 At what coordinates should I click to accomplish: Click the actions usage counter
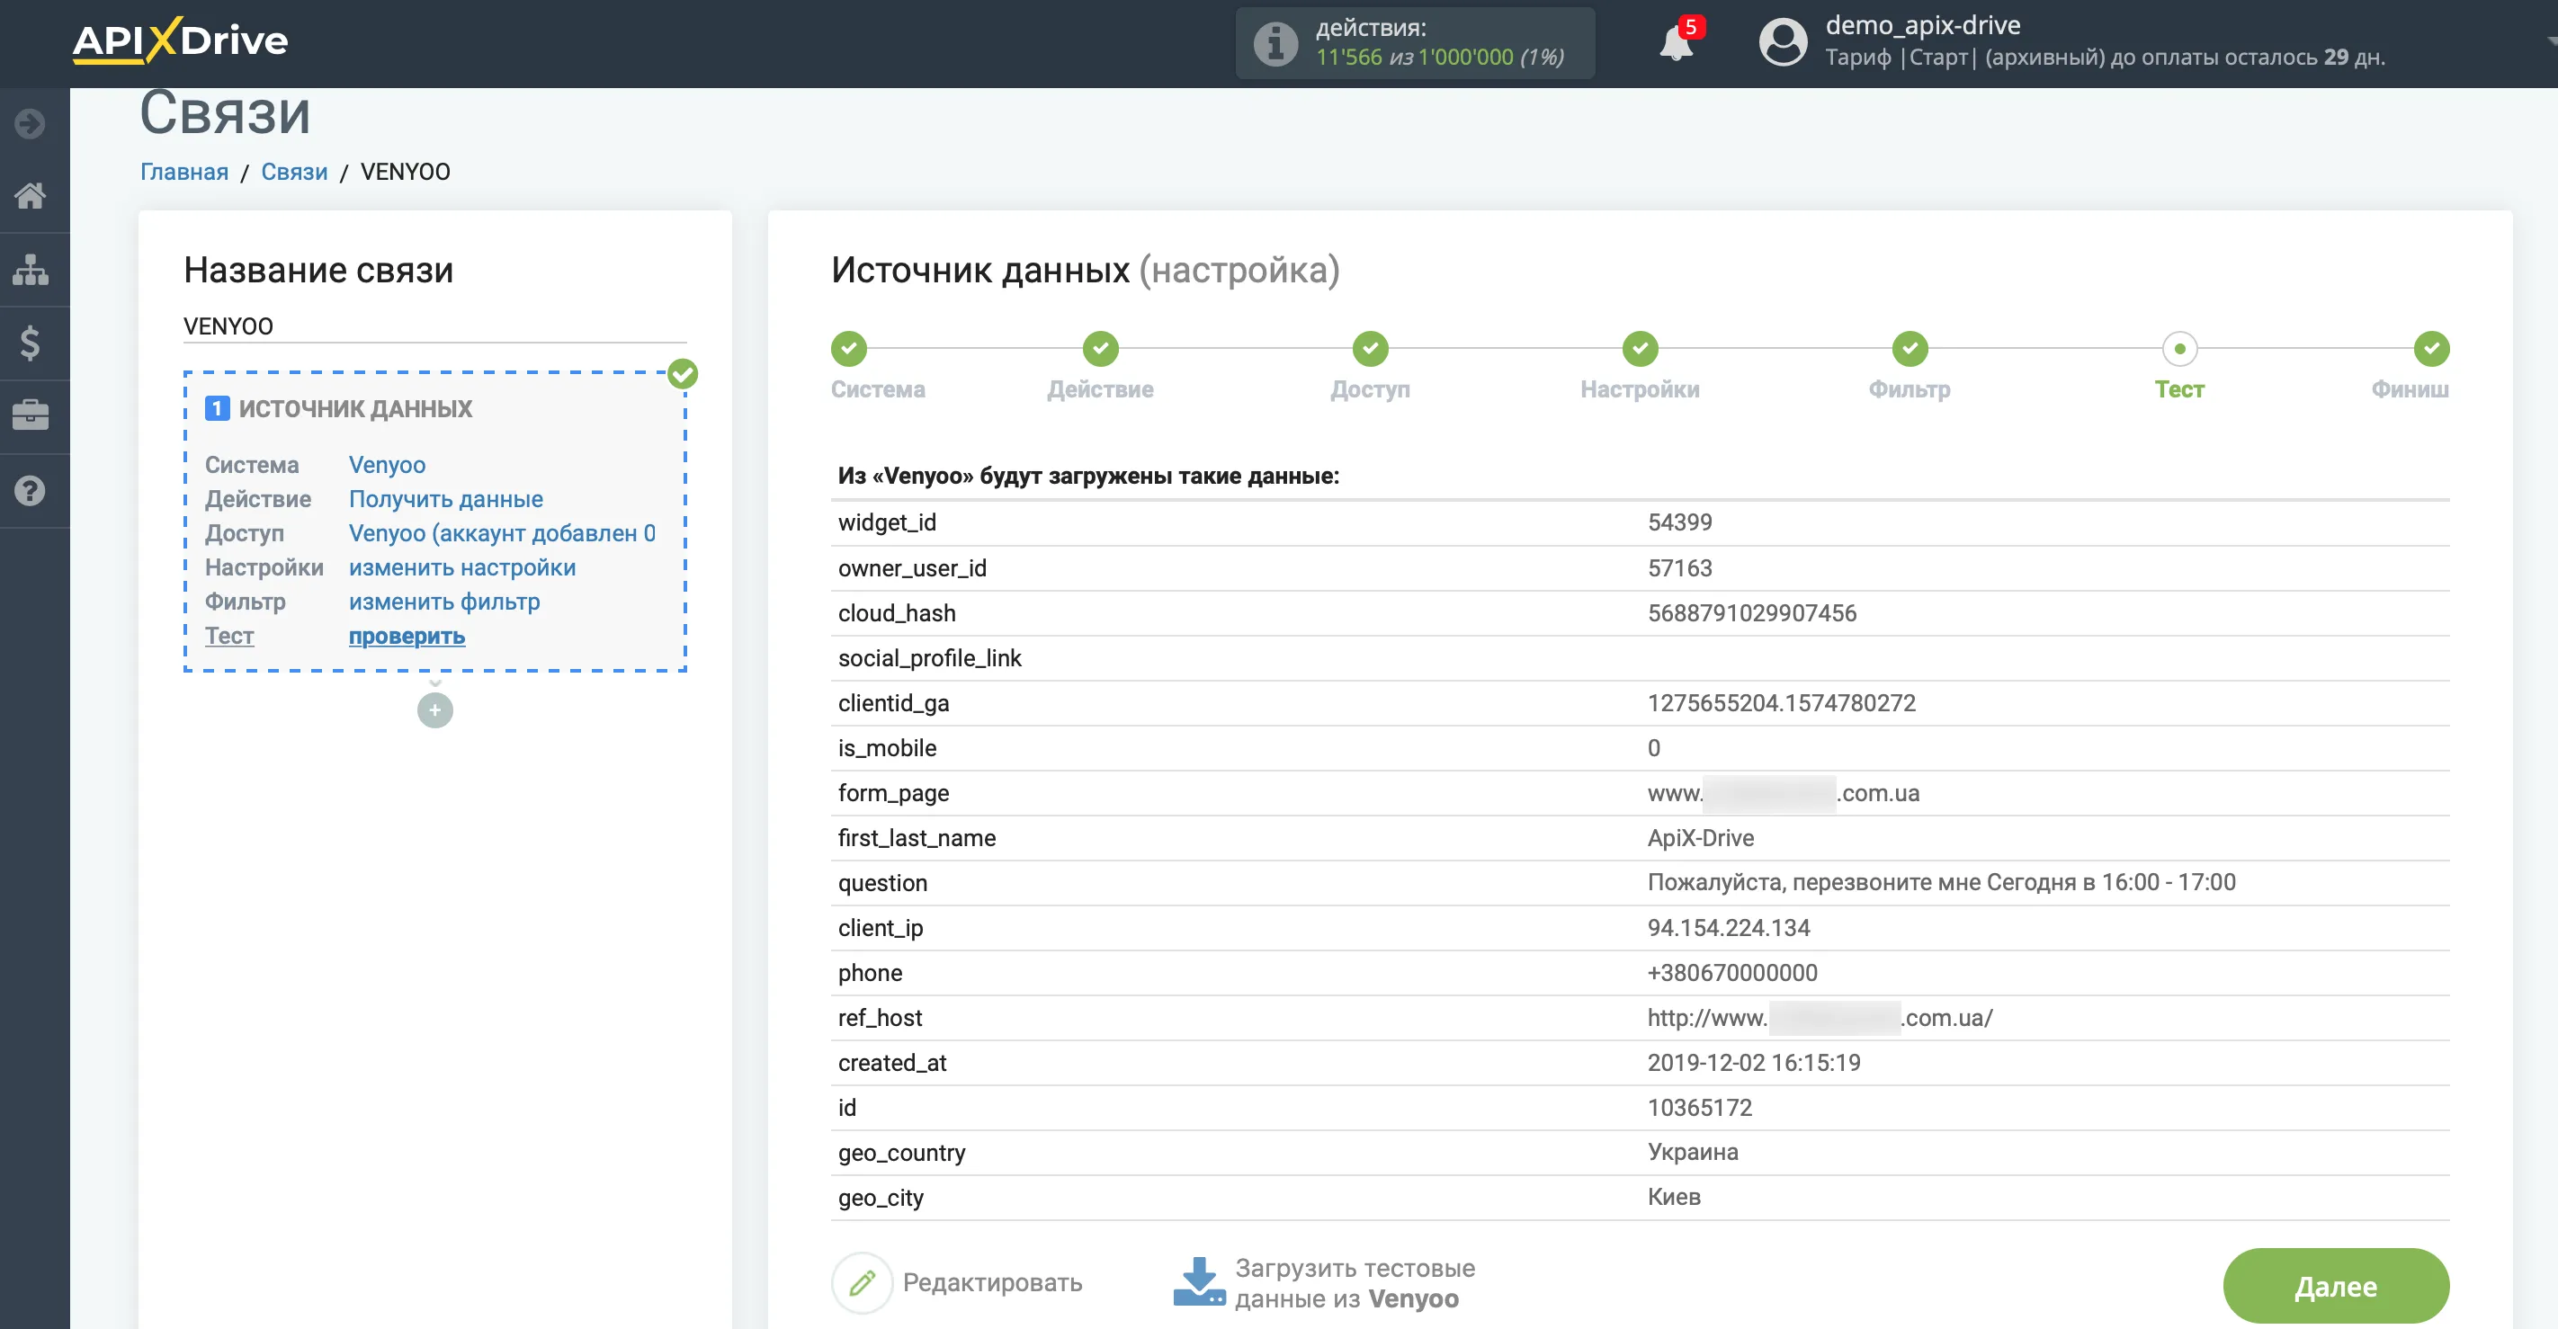[1440, 57]
